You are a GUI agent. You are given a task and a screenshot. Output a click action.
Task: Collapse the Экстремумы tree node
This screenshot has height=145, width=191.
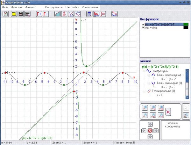point(144,71)
